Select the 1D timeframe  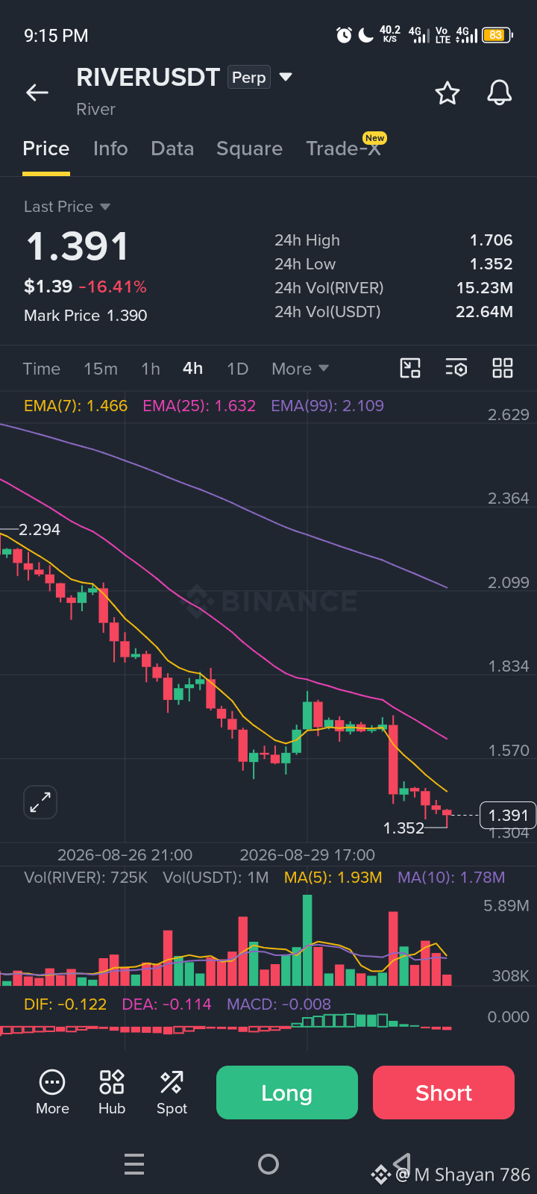click(237, 369)
